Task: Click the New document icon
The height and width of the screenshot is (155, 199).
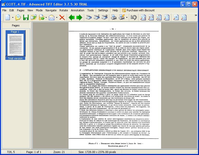Action: tap(8, 17)
